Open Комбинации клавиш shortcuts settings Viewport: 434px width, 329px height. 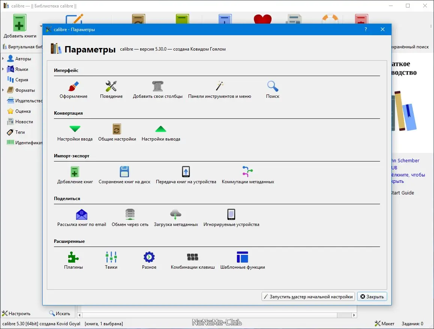tap(193, 261)
